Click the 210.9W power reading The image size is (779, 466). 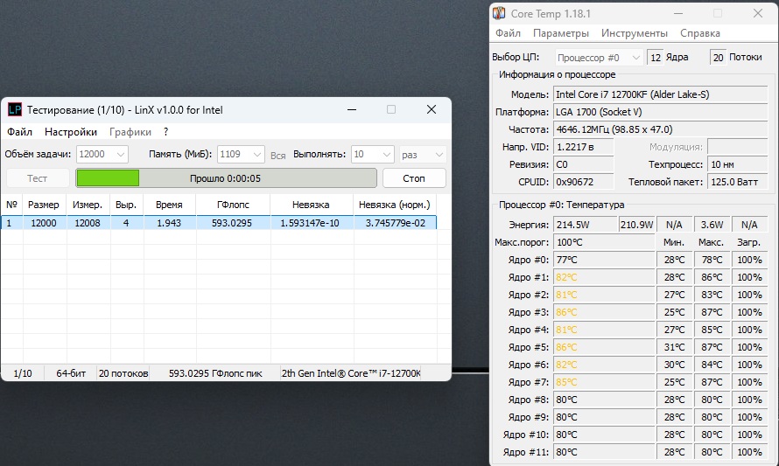pos(636,225)
